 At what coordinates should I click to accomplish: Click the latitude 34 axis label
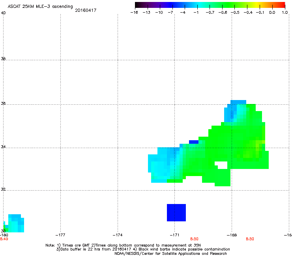(3, 147)
